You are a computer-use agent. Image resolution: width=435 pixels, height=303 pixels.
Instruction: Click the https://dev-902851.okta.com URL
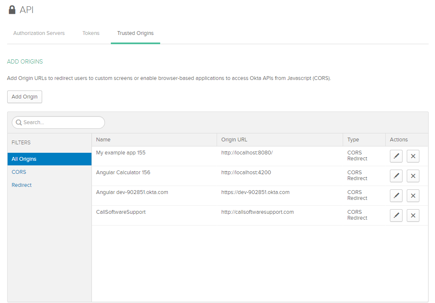click(x=255, y=192)
